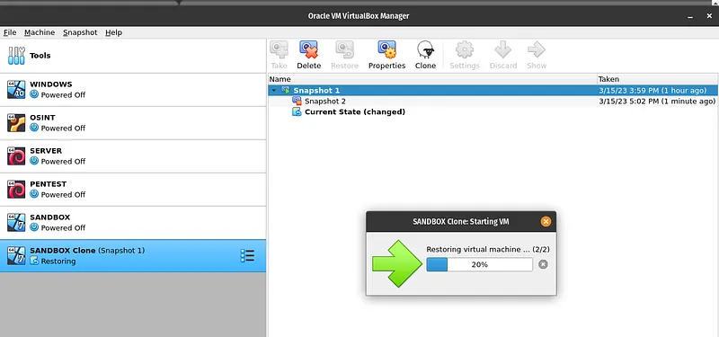Viewport: 719px width, 337px height.
Task: Select the Tools icon in sidebar
Action: point(16,56)
